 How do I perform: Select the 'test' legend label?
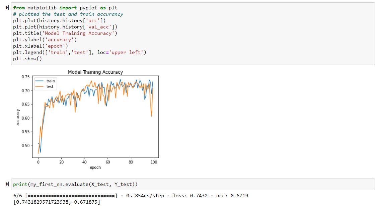pos(50,87)
